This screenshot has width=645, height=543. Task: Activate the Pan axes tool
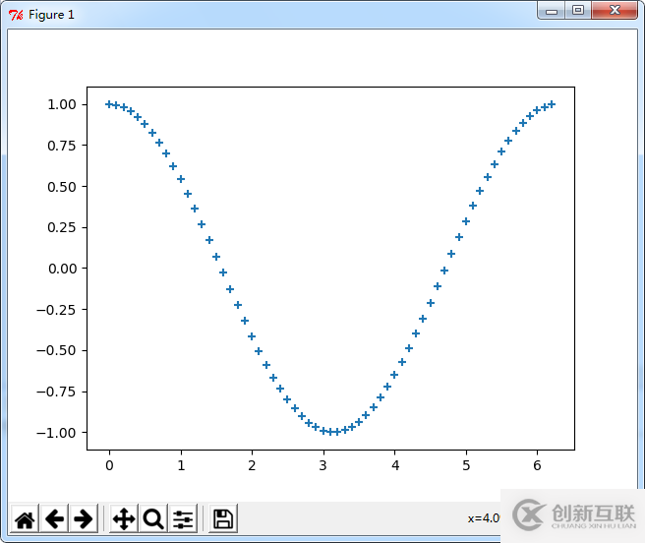pyautogui.click(x=124, y=518)
